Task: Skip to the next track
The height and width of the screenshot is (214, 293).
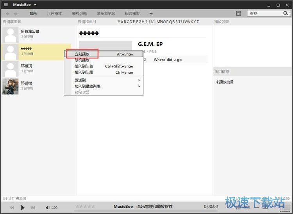Action: (33, 207)
